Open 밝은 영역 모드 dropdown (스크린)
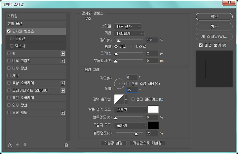 [x=130, y=110]
